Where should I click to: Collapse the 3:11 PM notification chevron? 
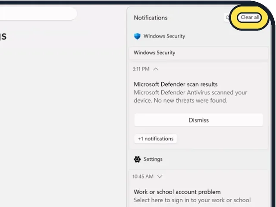click(x=156, y=69)
